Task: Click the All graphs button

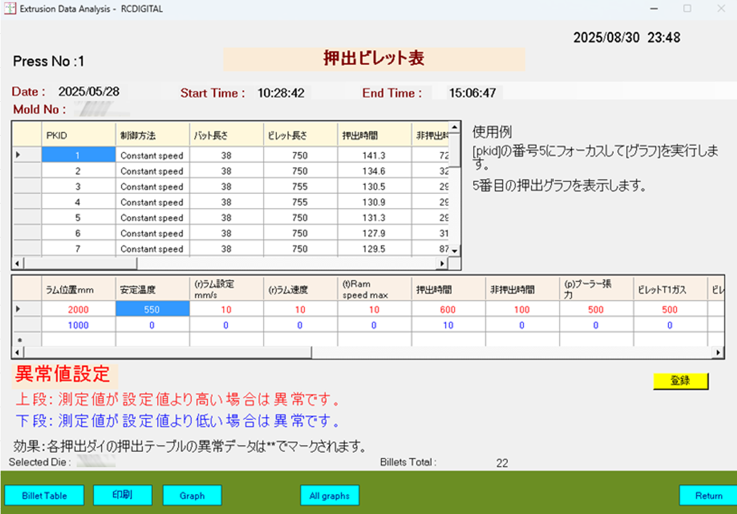Action: point(329,495)
